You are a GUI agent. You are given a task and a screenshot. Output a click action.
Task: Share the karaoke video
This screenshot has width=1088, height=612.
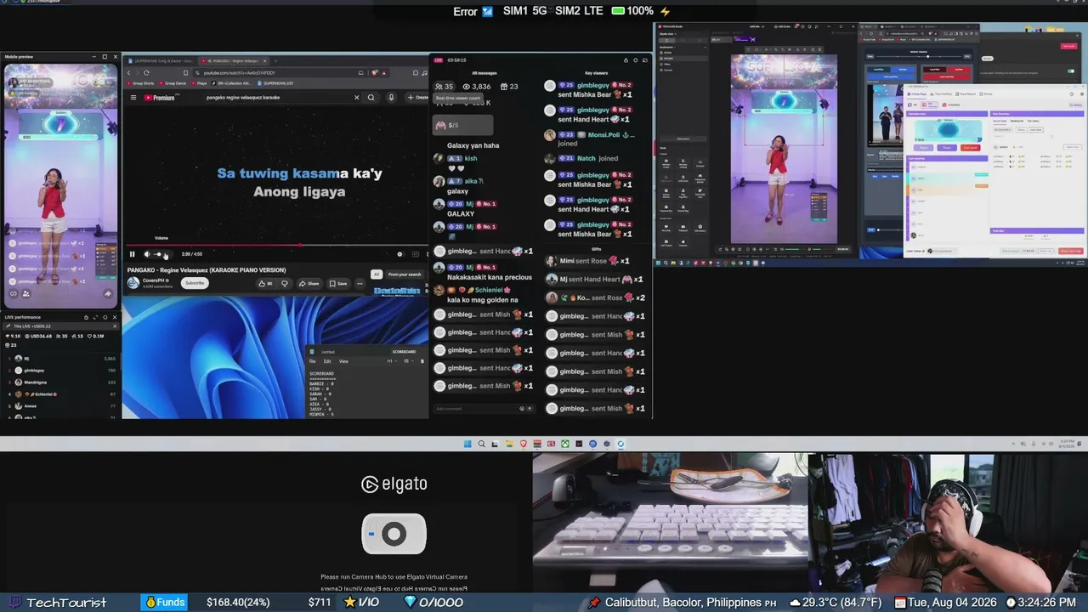(x=309, y=284)
